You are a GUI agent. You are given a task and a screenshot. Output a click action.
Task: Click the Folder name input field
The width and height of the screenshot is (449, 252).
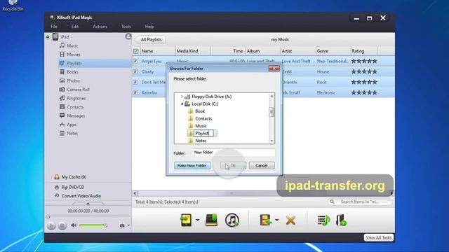click(234, 153)
